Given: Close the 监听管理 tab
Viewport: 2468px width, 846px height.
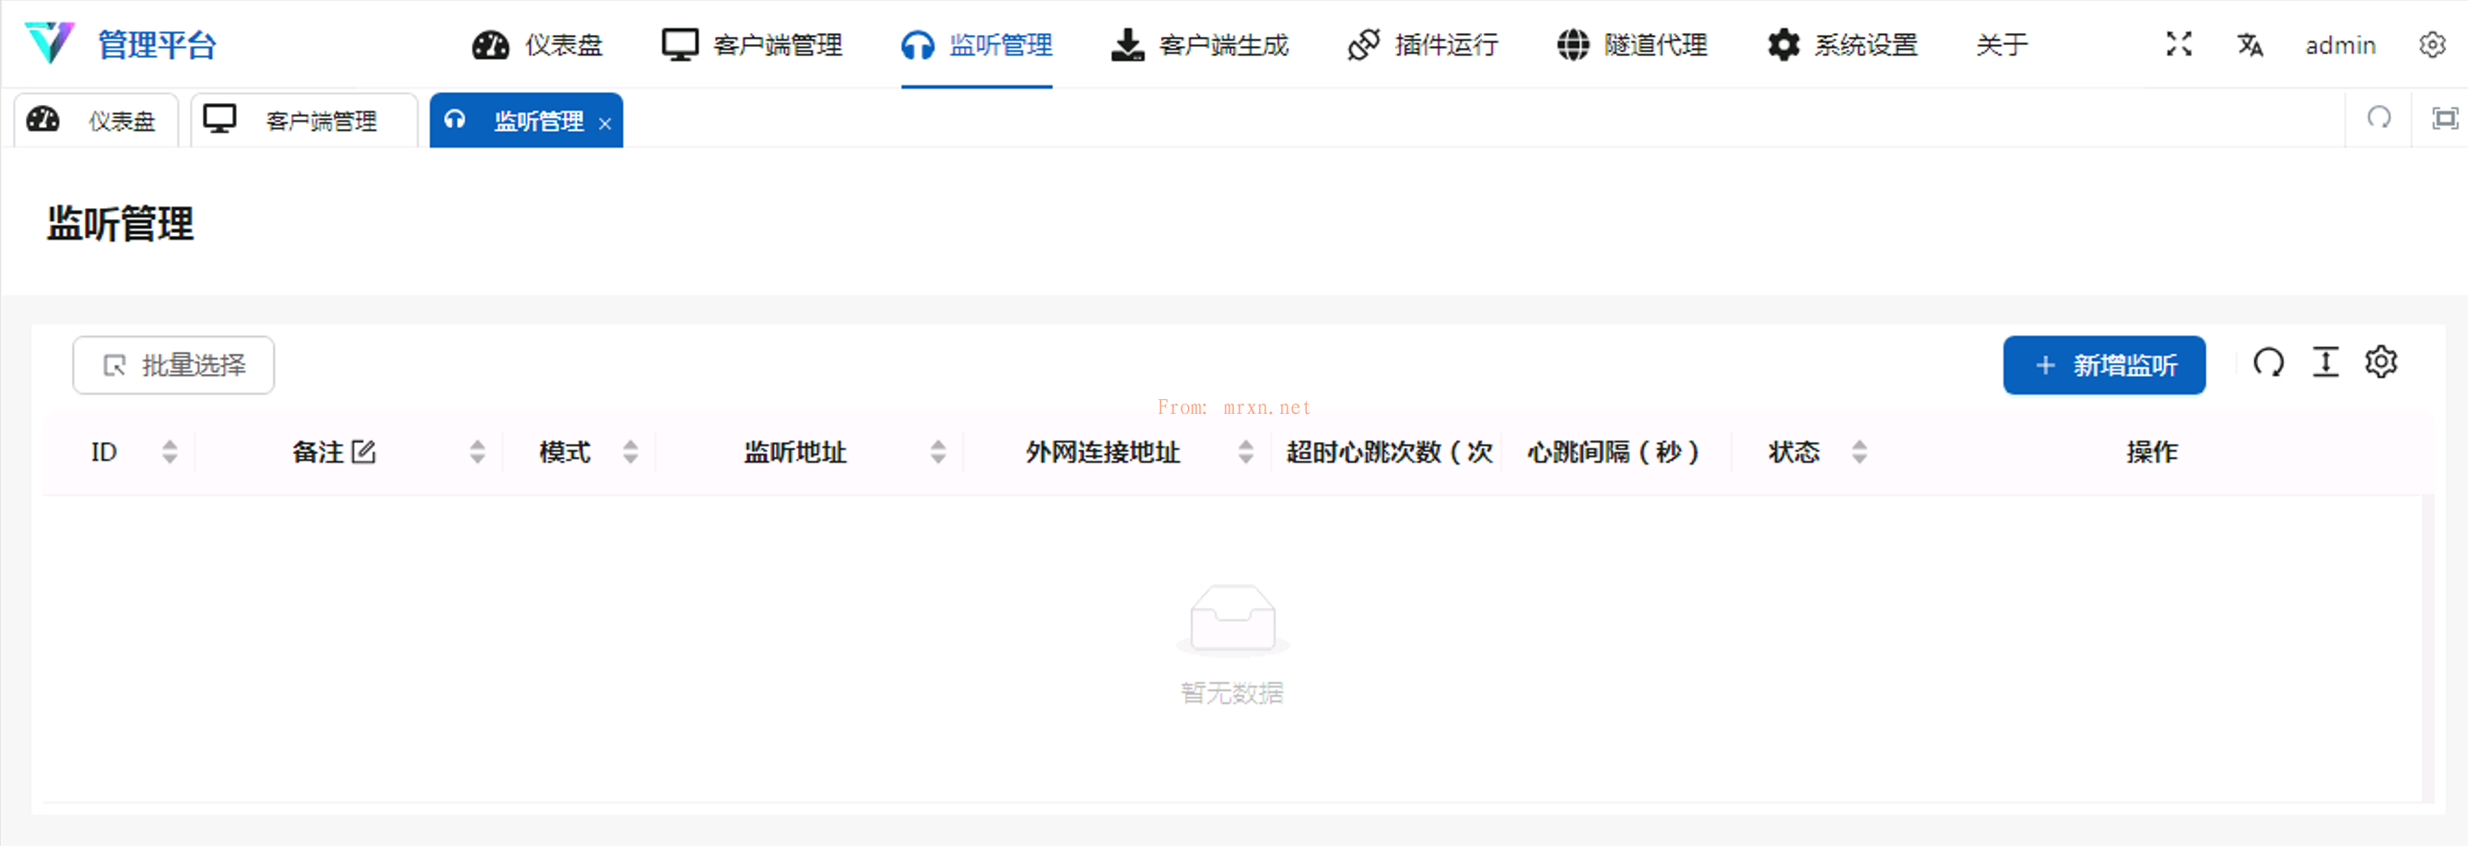Looking at the screenshot, I should pos(605,123).
